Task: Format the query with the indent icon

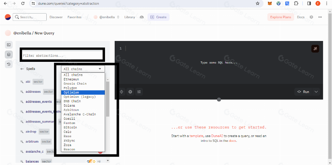Action: tap(139, 92)
